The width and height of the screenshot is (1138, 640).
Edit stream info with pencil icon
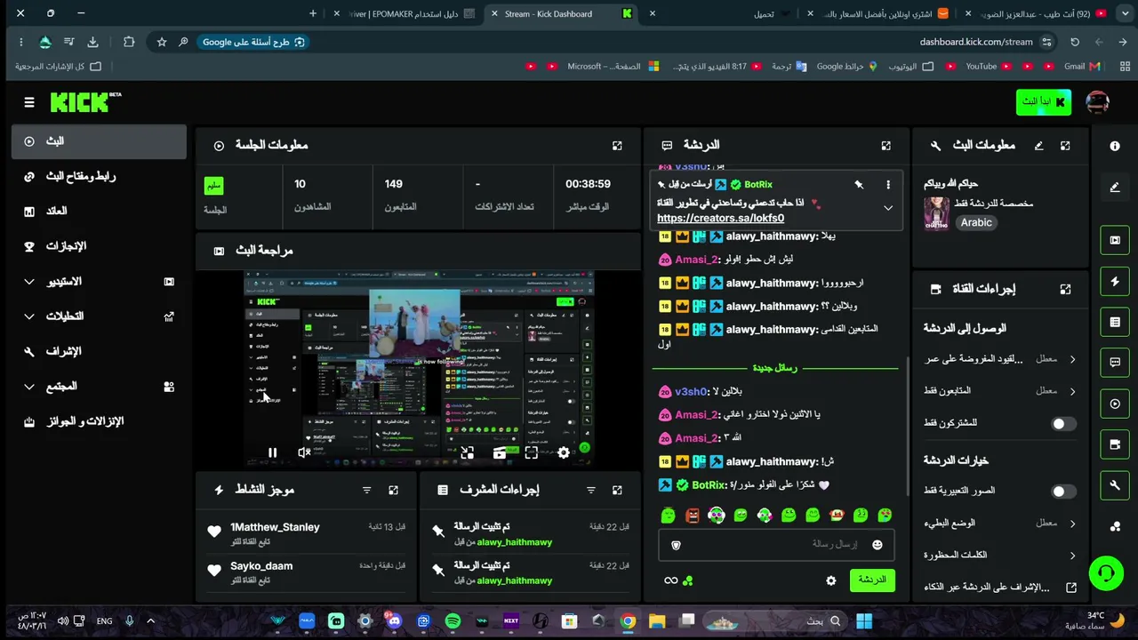pos(1038,146)
